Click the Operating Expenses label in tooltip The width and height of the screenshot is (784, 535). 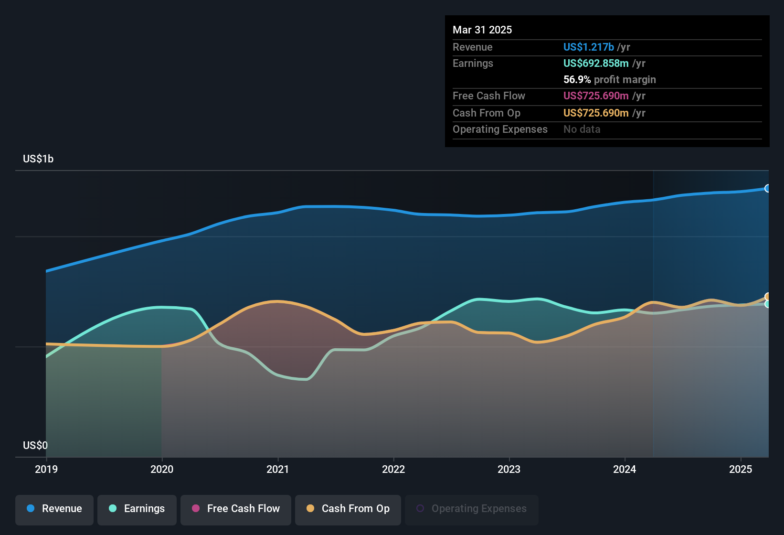[500, 129]
